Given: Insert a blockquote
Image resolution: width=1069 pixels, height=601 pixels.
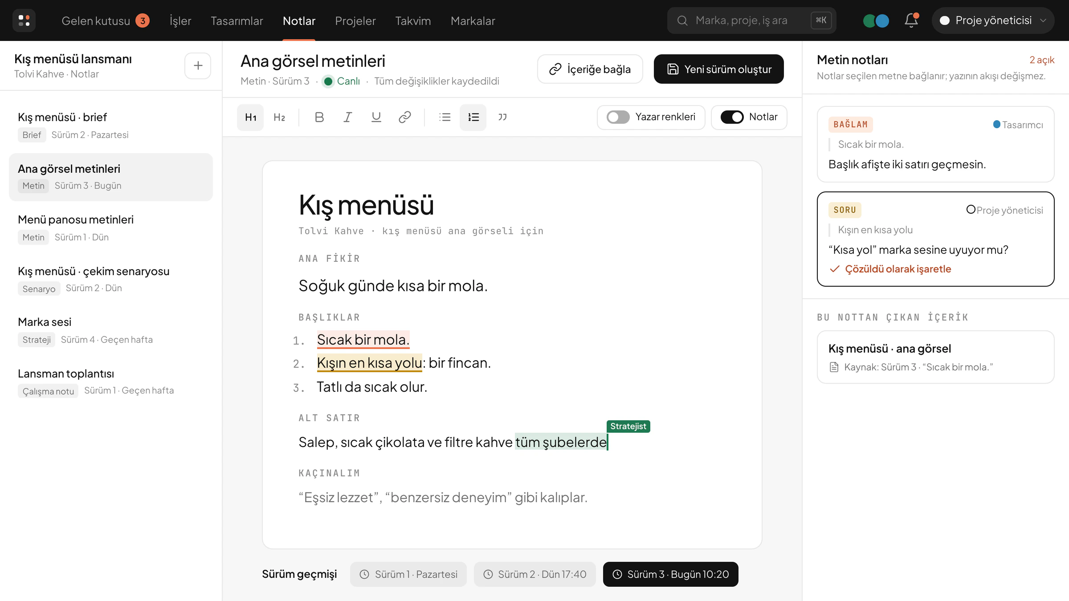Looking at the screenshot, I should 502,117.
